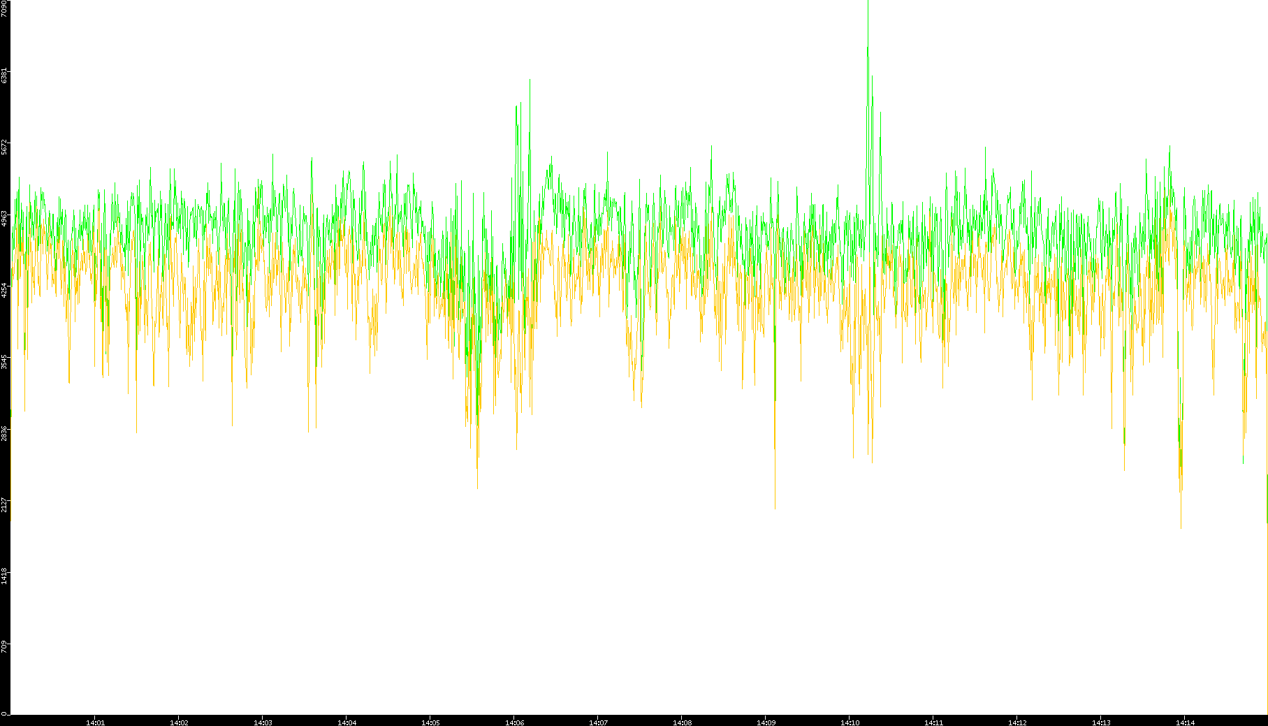
Task: Click the 2127 vertical axis label
Action: tap(5, 504)
